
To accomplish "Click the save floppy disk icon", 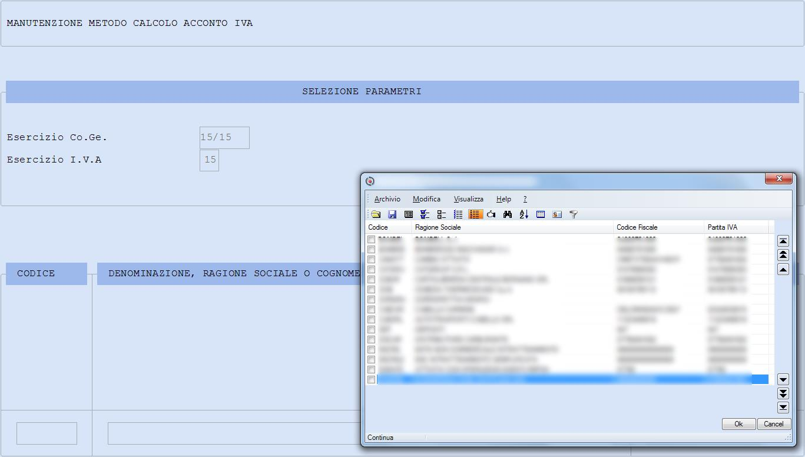I will point(392,214).
